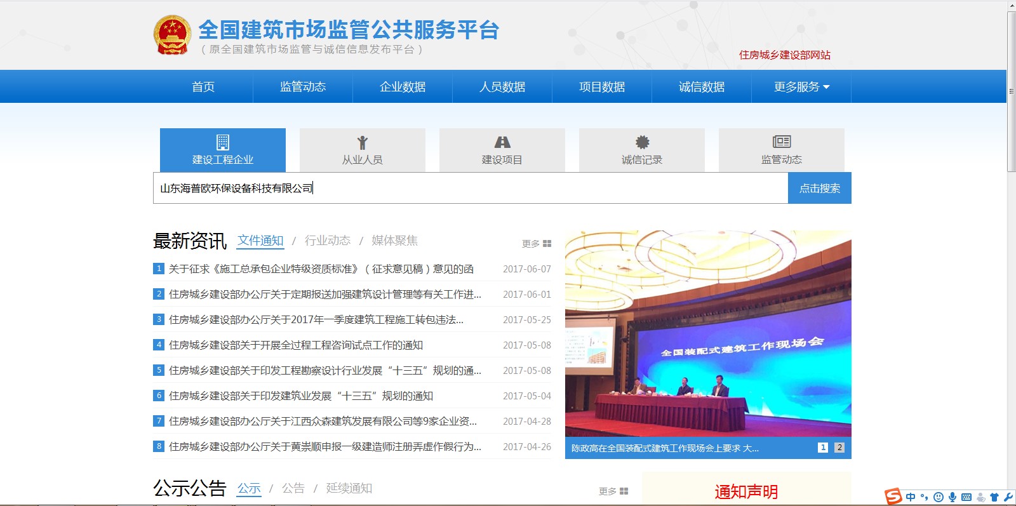The image size is (1016, 506).
Task: Open the 住房城乡建设部网站 link
Action: click(784, 55)
